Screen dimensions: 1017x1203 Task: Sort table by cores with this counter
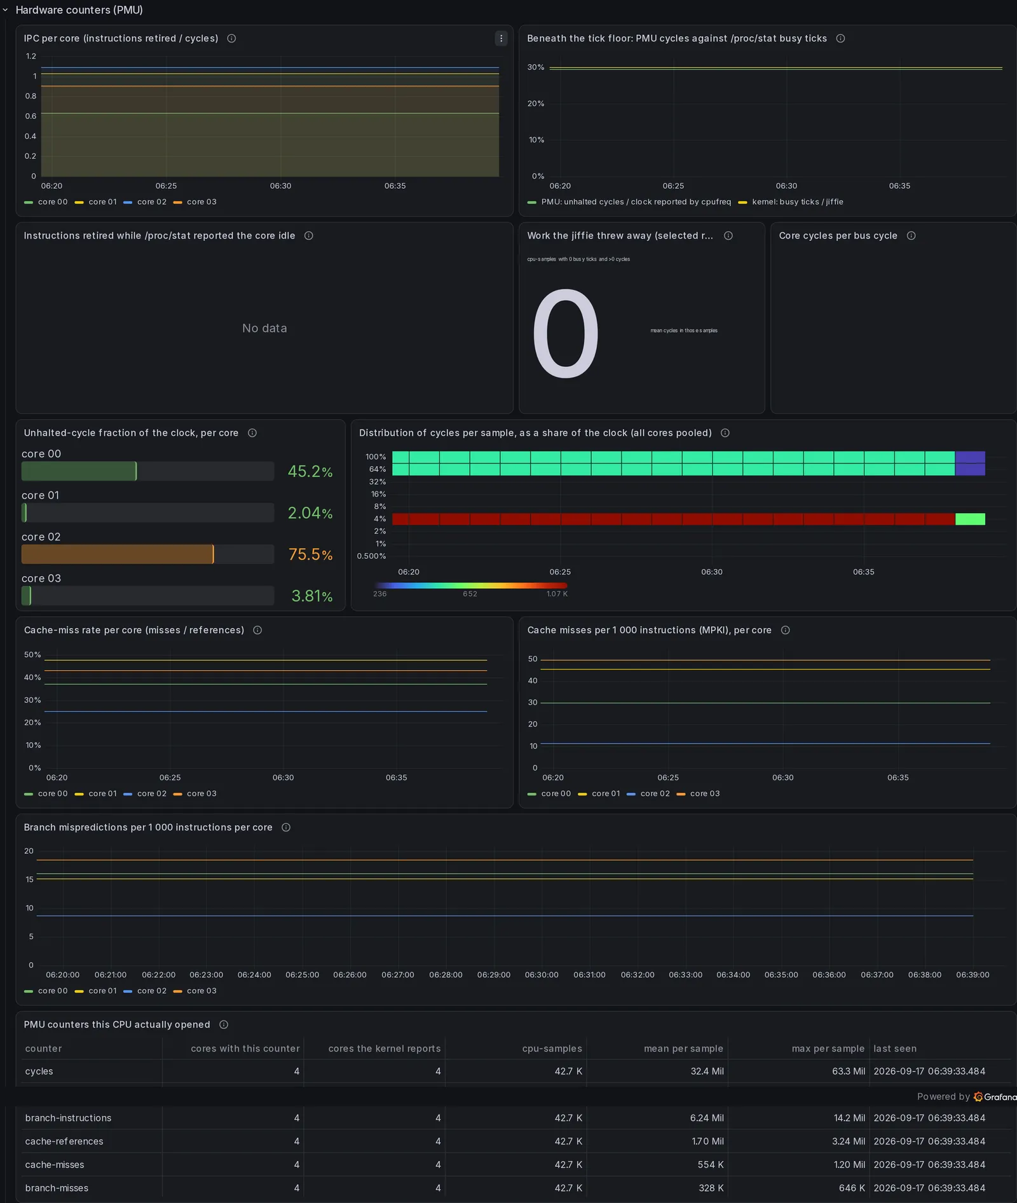click(x=245, y=1048)
